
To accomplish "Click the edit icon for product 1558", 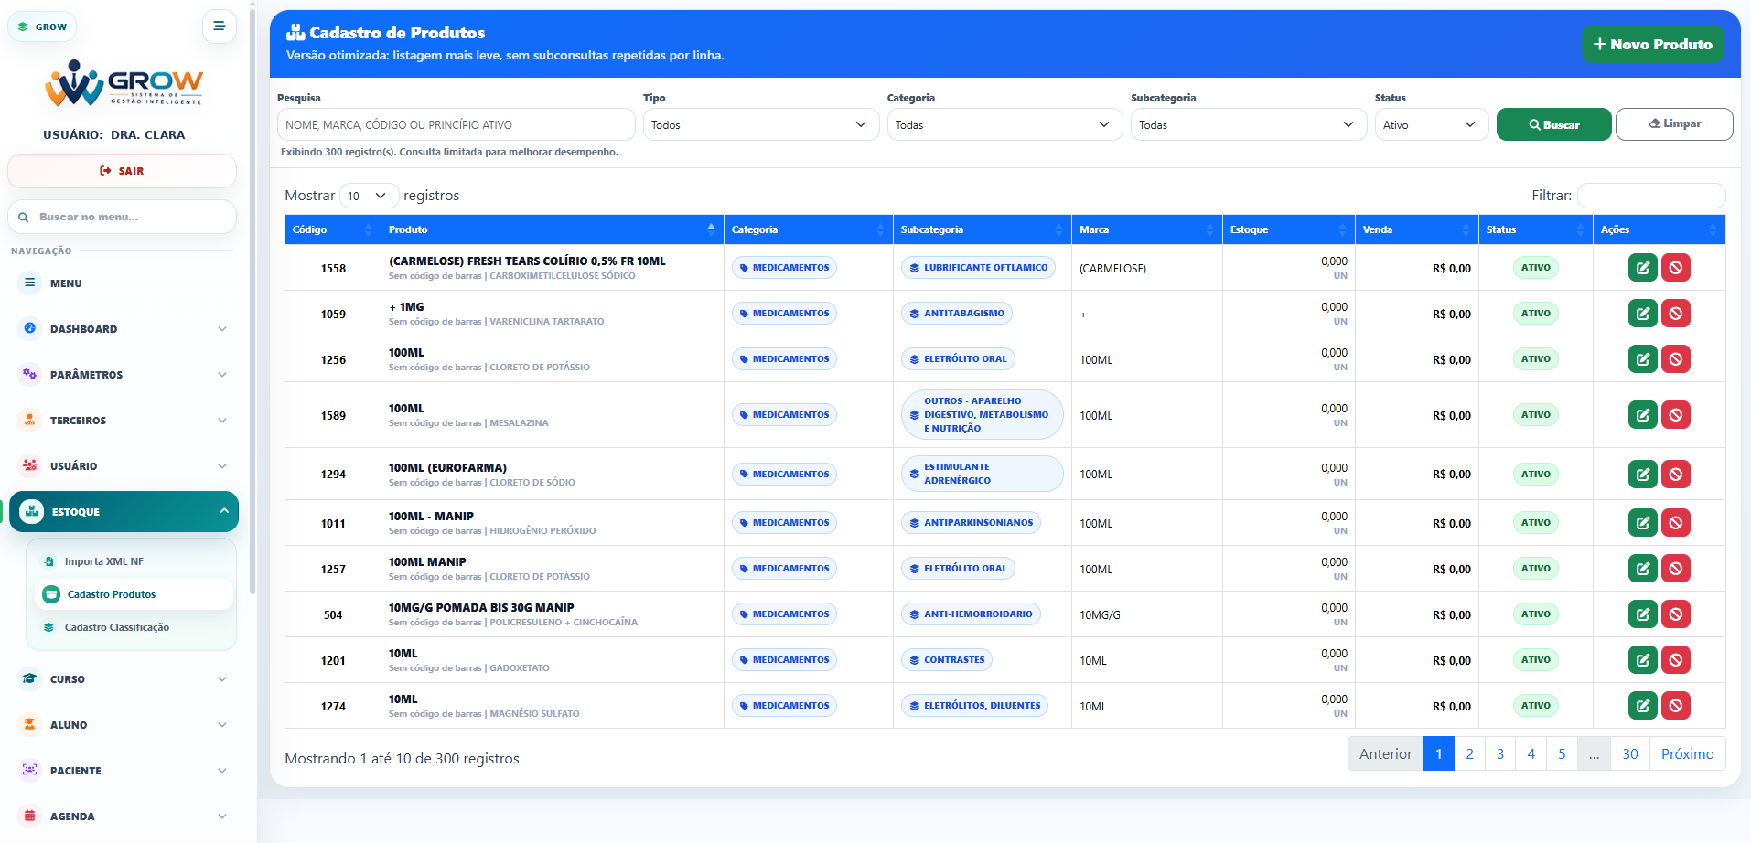I will pos(1642,268).
